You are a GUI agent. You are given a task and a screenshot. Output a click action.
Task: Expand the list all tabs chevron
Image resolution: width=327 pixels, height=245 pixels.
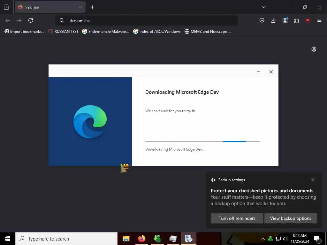click(x=263, y=7)
